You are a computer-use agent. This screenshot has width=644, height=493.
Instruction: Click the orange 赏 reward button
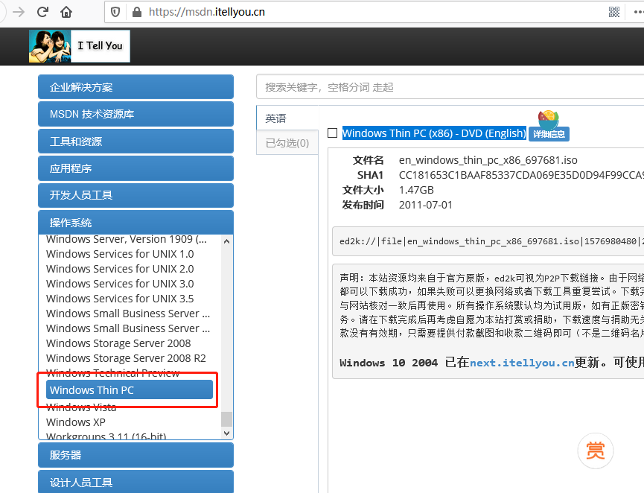[596, 451]
